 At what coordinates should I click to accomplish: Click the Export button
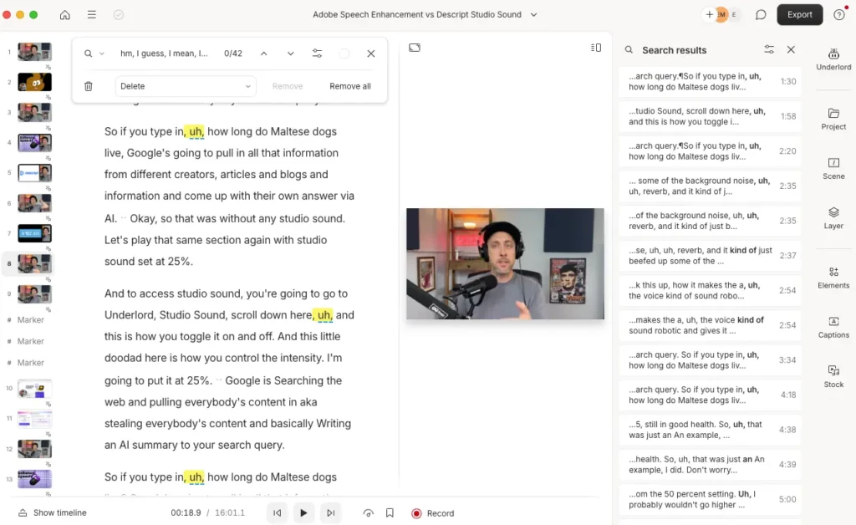coord(800,15)
